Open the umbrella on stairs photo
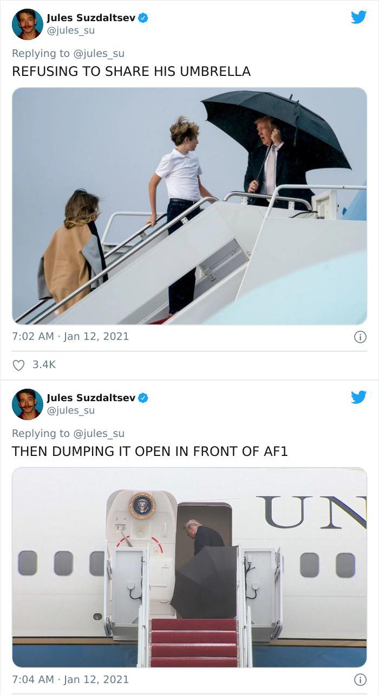Image resolution: width=379 pixels, height=695 pixels. pyautogui.click(x=190, y=206)
